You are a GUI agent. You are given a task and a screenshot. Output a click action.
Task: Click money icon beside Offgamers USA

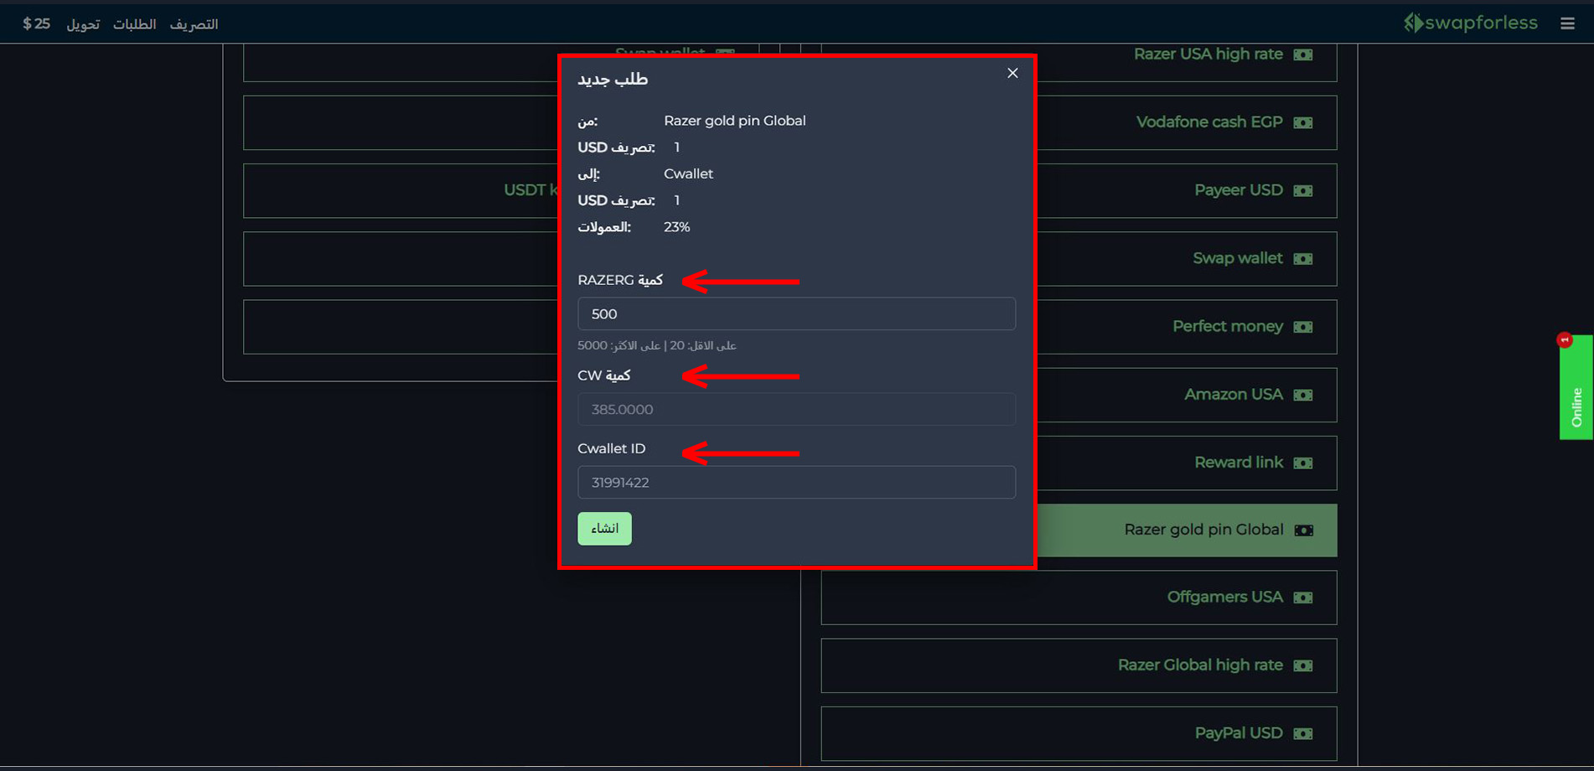click(1303, 598)
